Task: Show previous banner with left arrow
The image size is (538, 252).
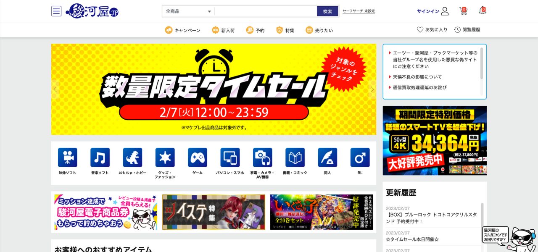Action: tap(55, 89)
